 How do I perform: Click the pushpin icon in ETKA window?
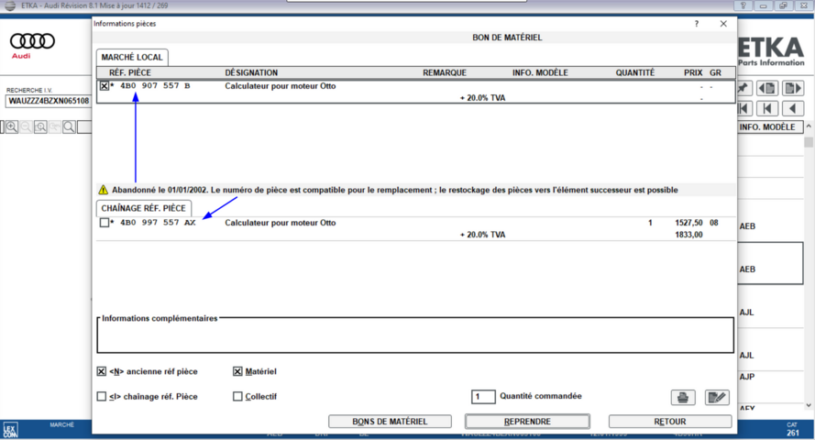click(743, 88)
